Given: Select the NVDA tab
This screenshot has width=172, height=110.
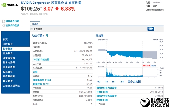Looking at the screenshot, I should click(x=35, y=24).
